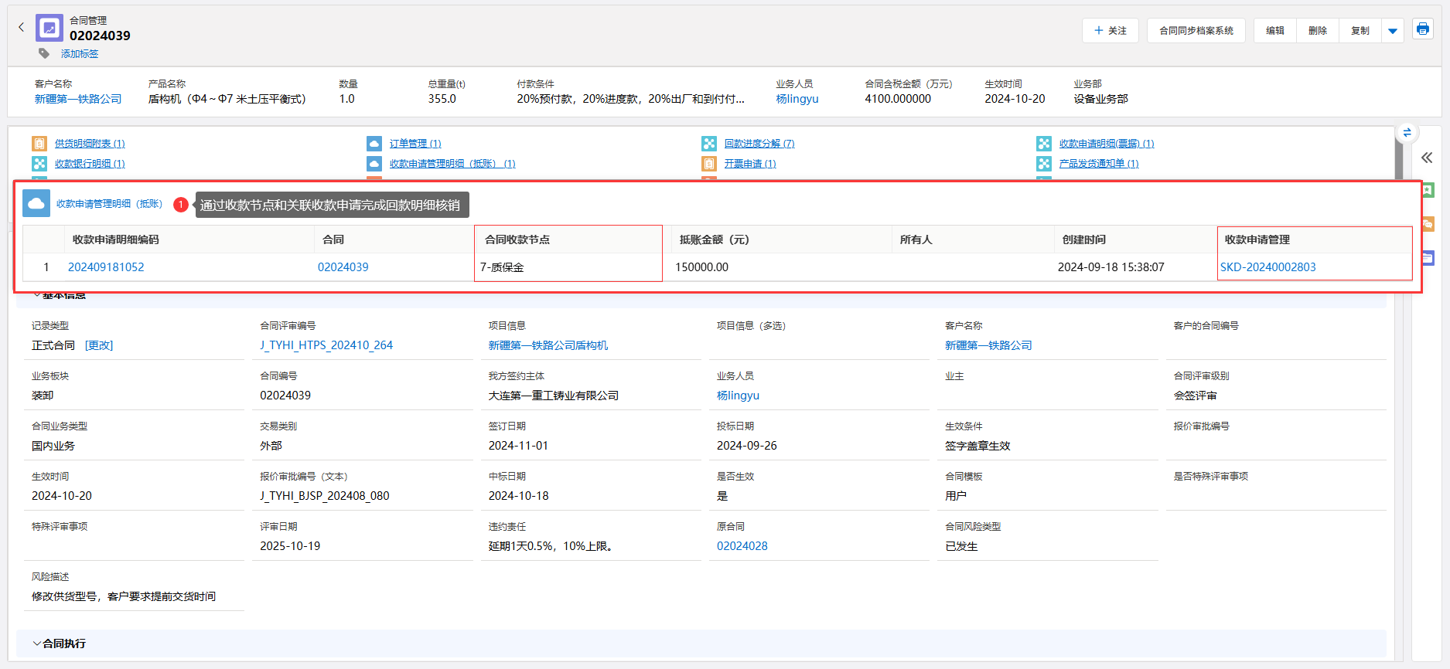1450x669 pixels.
Task: Click the tag icon next to 添加标签
Action: coord(44,53)
